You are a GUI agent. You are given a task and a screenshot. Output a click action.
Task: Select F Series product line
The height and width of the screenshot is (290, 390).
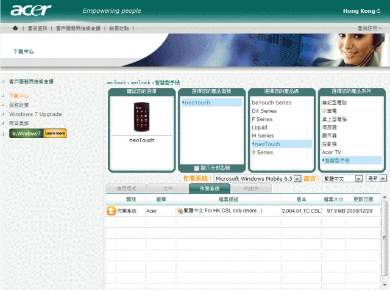(x=262, y=119)
